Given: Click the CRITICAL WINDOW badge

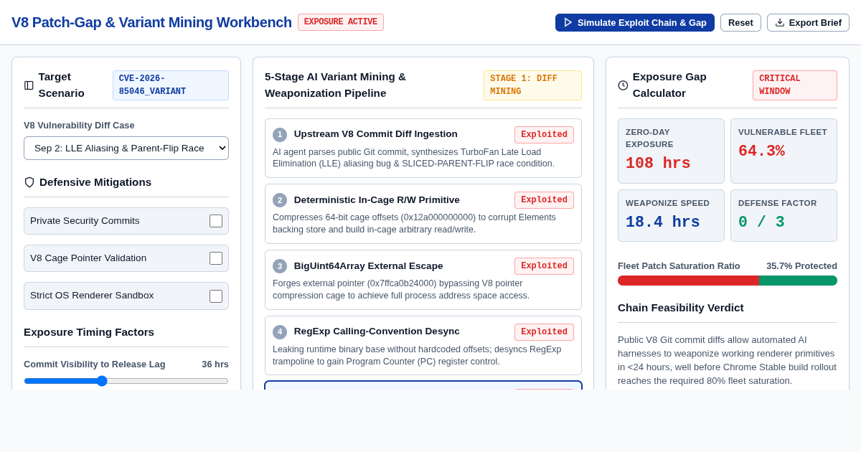Looking at the screenshot, I should [x=795, y=85].
